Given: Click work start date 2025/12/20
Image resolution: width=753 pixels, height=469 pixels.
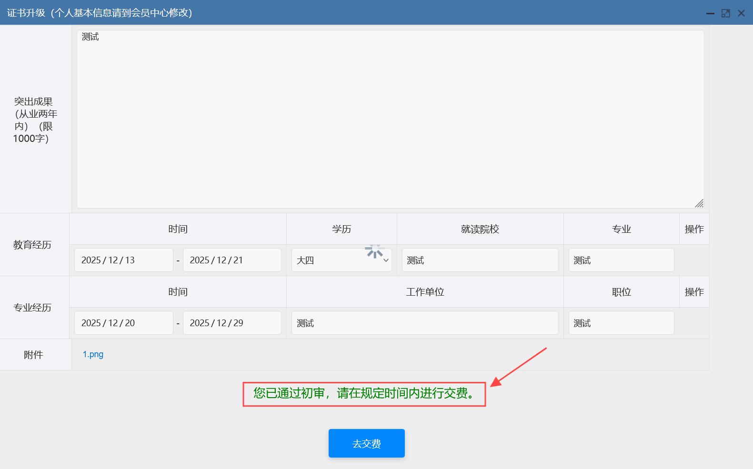Looking at the screenshot, I should pyautogui.click(x=123, y=323).
